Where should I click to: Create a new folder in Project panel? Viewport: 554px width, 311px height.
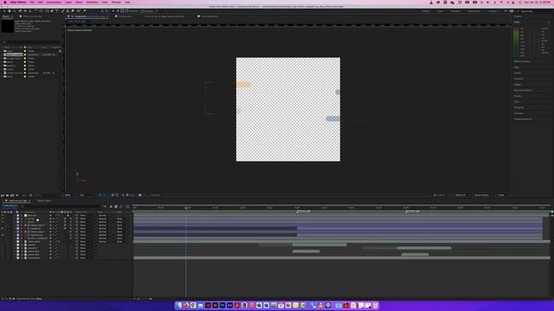pyautogui.click(x=7, y=195)
